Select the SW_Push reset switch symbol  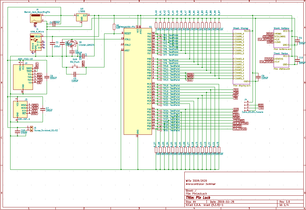coord(75,67)
